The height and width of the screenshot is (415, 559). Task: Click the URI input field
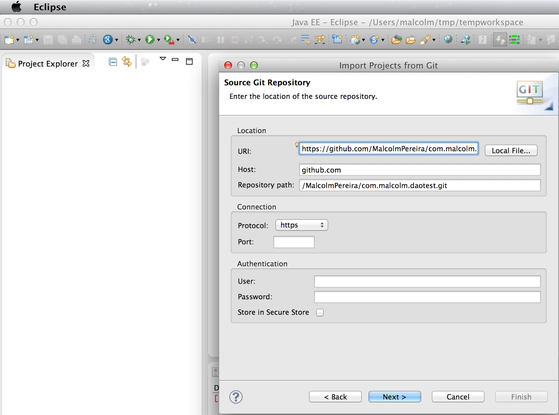tap(389, 149)
